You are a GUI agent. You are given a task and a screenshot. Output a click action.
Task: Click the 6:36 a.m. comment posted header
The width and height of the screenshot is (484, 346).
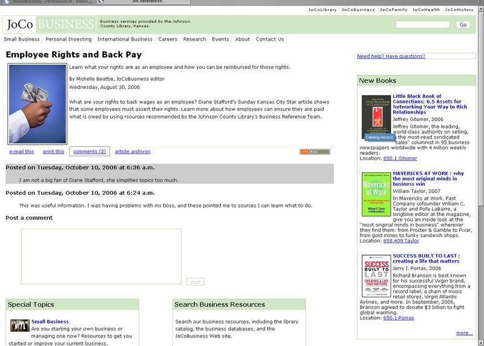80,168
